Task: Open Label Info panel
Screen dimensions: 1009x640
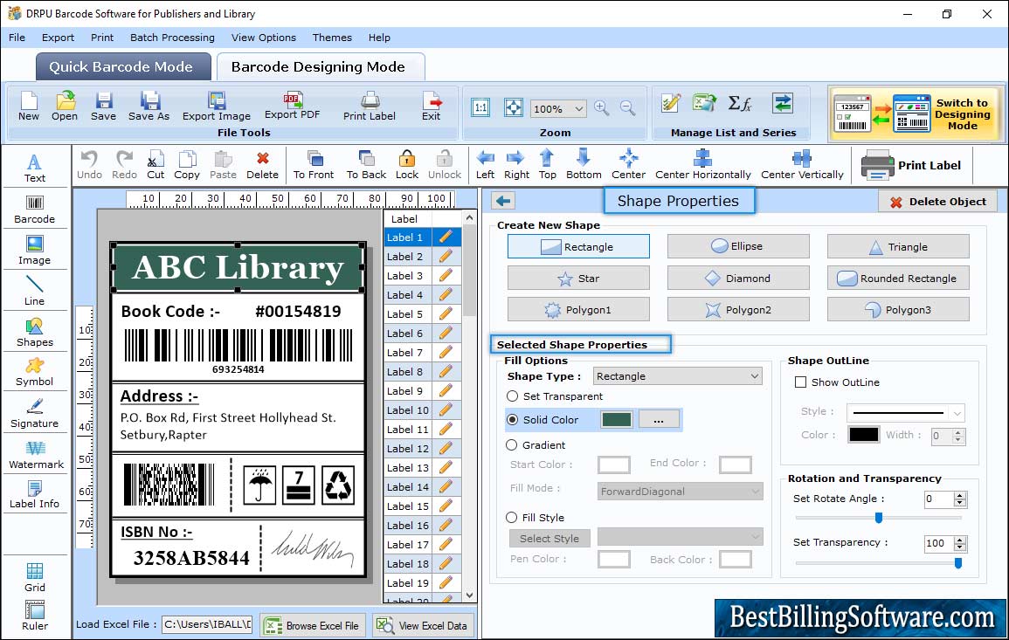Action: click(x=35, y=495)
